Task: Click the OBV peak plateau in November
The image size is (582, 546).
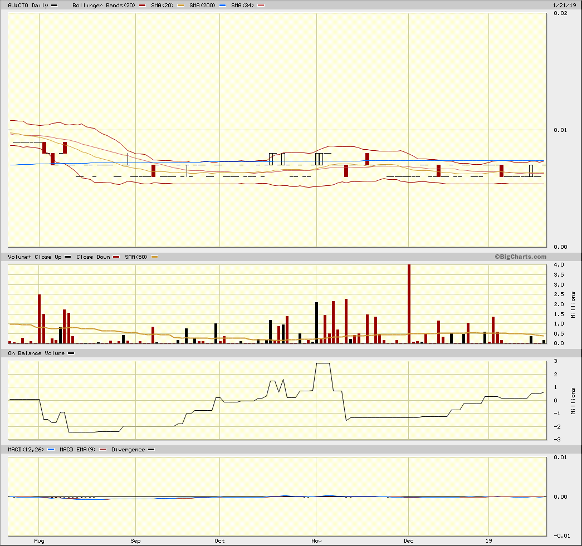Action: (323, 363)
